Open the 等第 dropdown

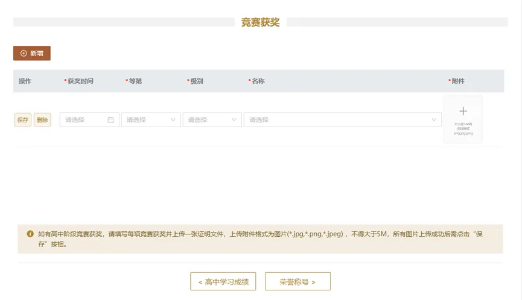(x=151, y=120)
